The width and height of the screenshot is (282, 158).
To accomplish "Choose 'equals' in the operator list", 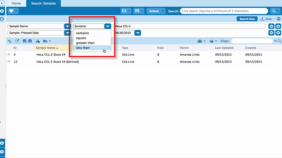I will [81, 38].
